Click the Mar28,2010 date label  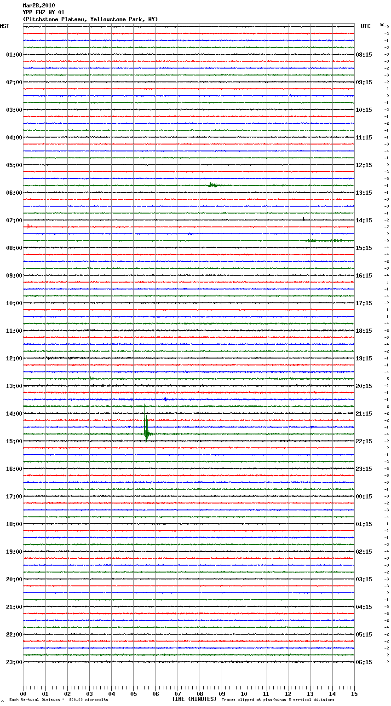39,6
